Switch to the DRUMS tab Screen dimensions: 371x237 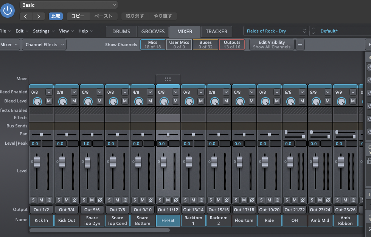(x=121, y=31)
